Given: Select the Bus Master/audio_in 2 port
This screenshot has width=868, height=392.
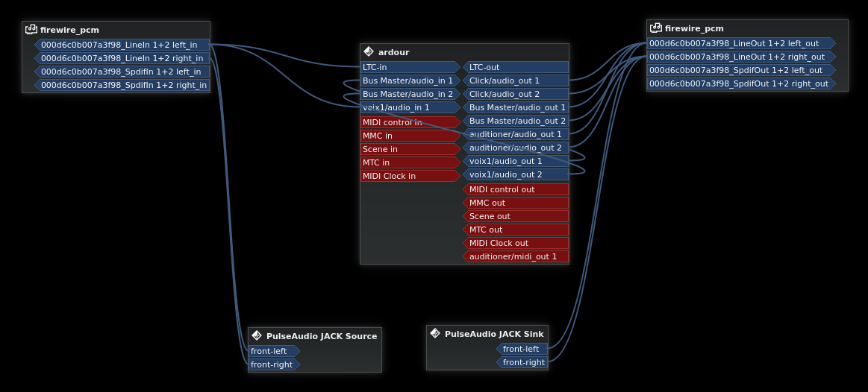Looking at the screenshot, I should 410,93.
